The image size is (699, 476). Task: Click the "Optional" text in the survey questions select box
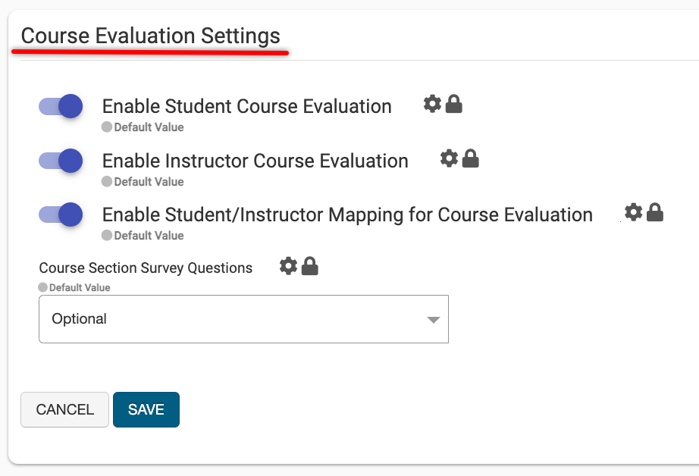tap(80, 319)
